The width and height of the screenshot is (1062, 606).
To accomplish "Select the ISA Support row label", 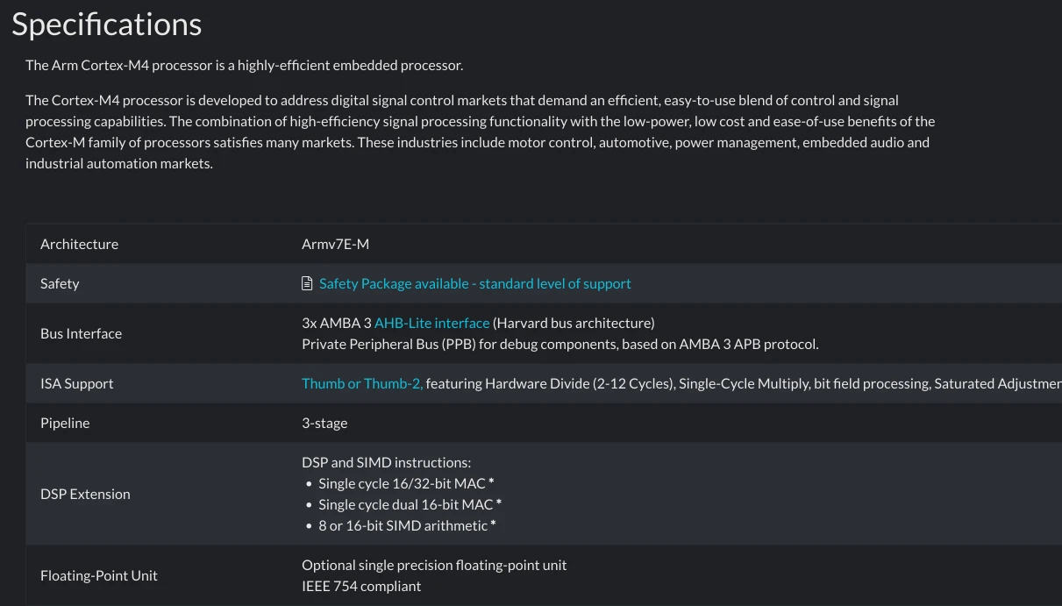I will (x=77, y=383).
